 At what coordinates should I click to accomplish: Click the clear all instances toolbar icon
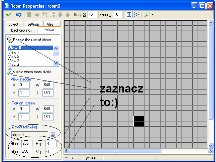click(29, 15)
